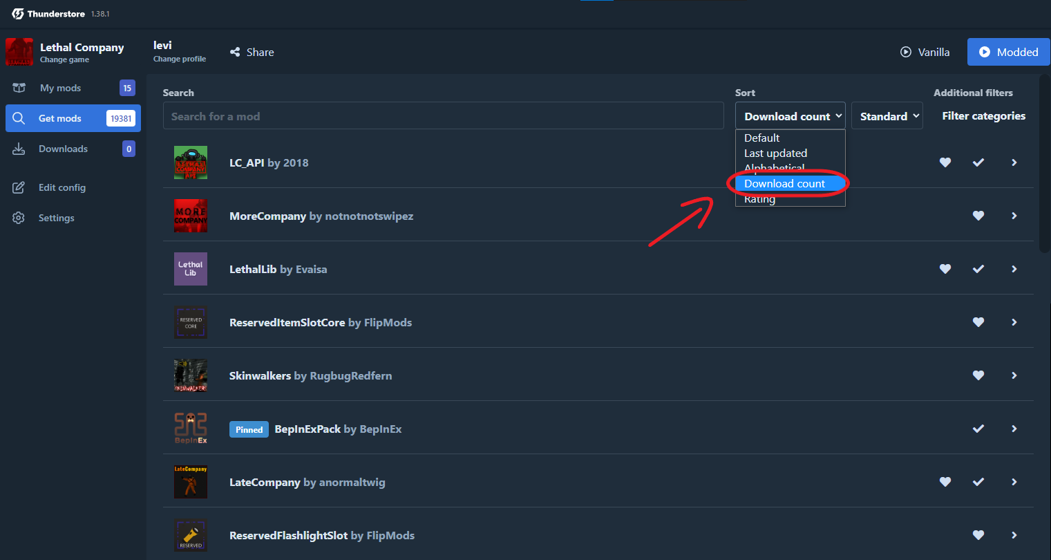Open Filter categories
The height and width of the screenshot is (560, 1051).
point(983,116)
